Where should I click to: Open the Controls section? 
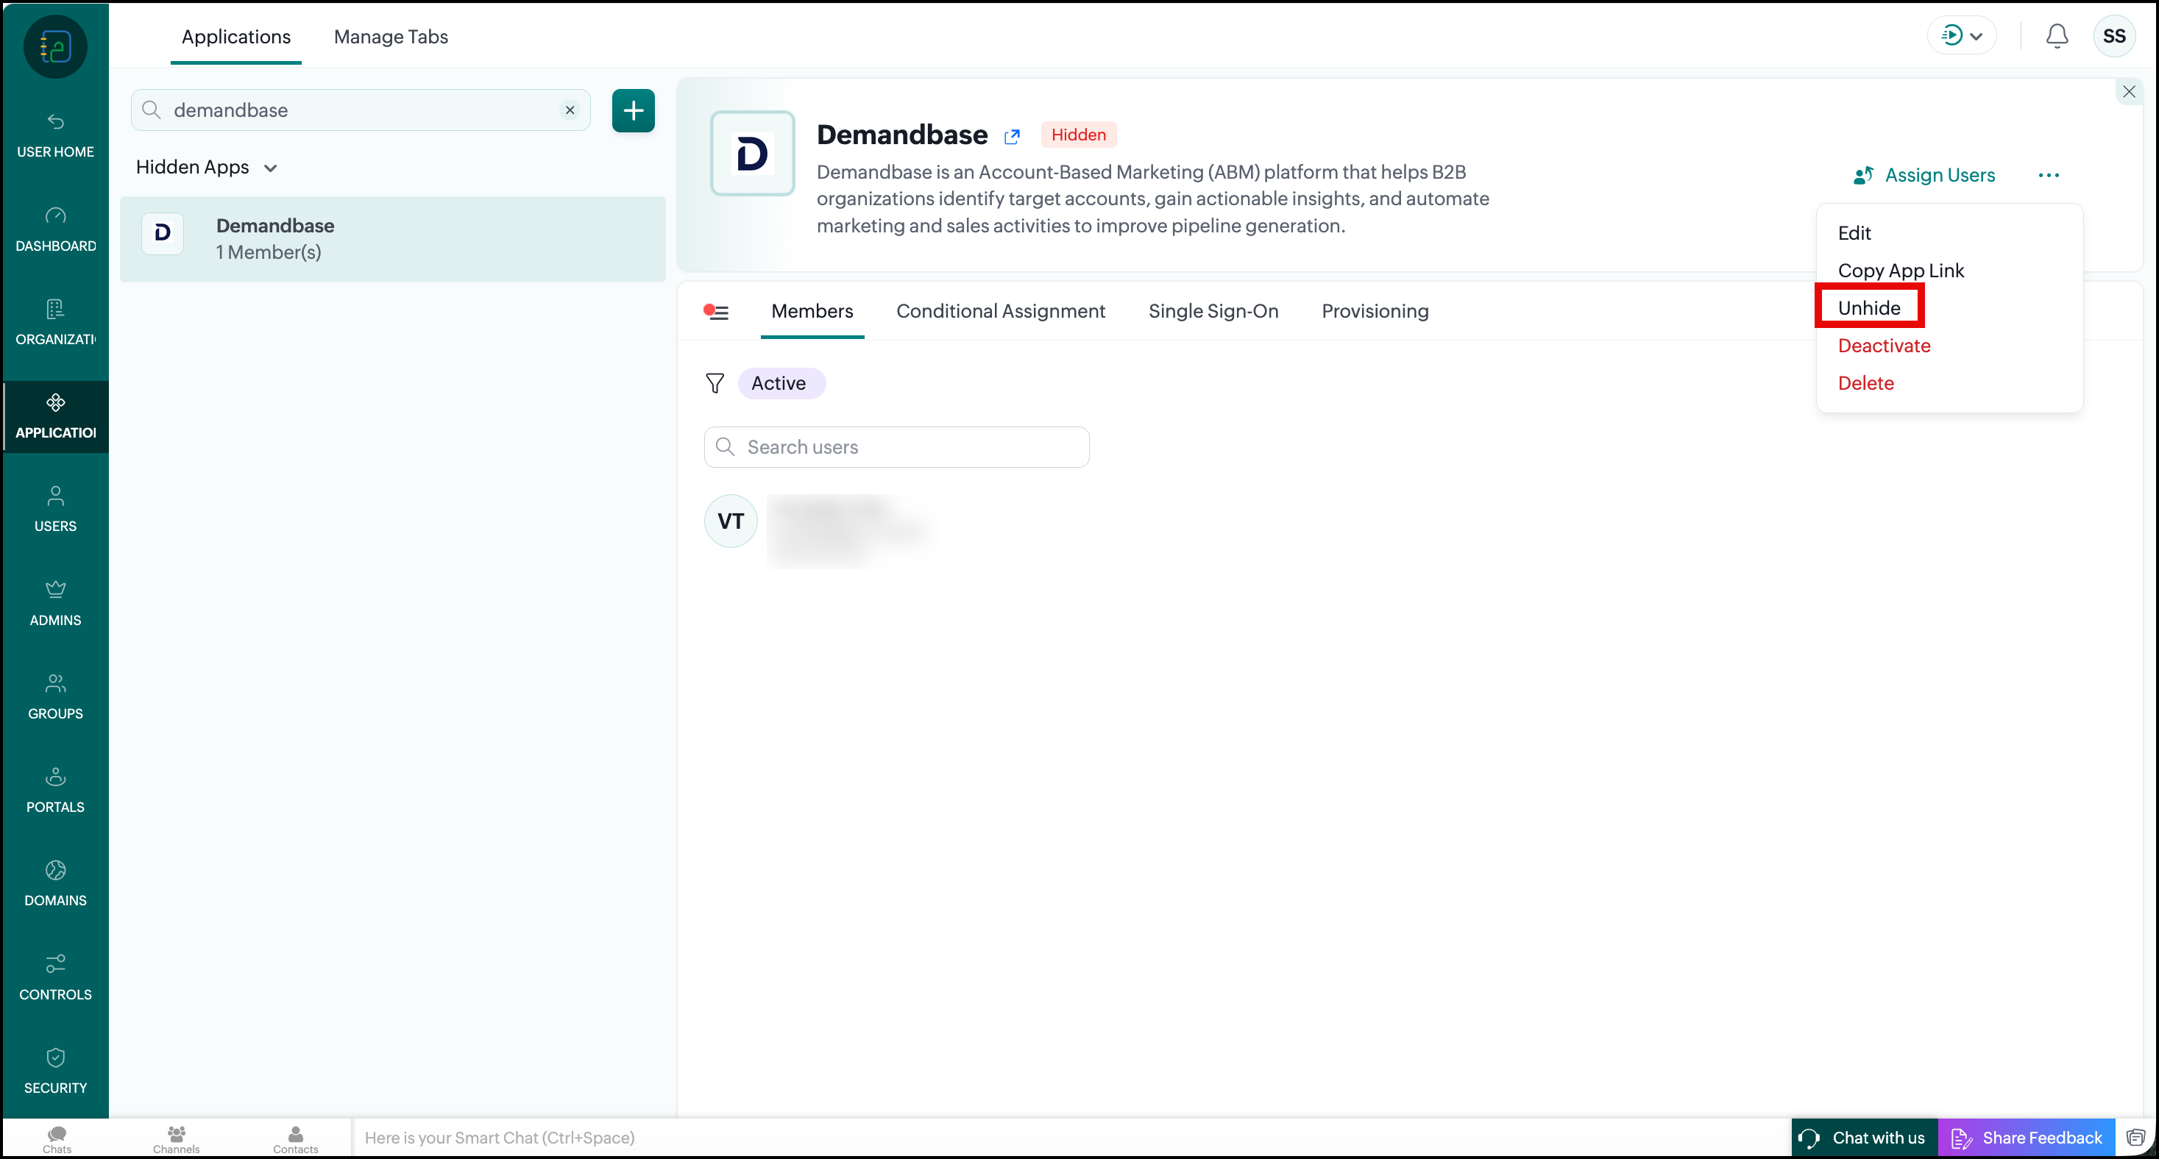pyautogui.click(x=55, y=978)
